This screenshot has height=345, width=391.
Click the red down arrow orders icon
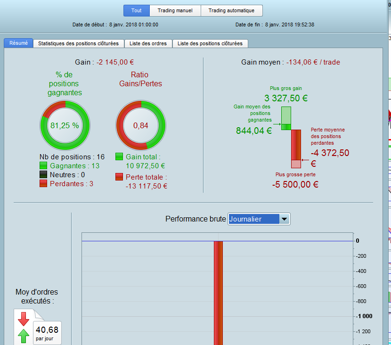(24, 319)
